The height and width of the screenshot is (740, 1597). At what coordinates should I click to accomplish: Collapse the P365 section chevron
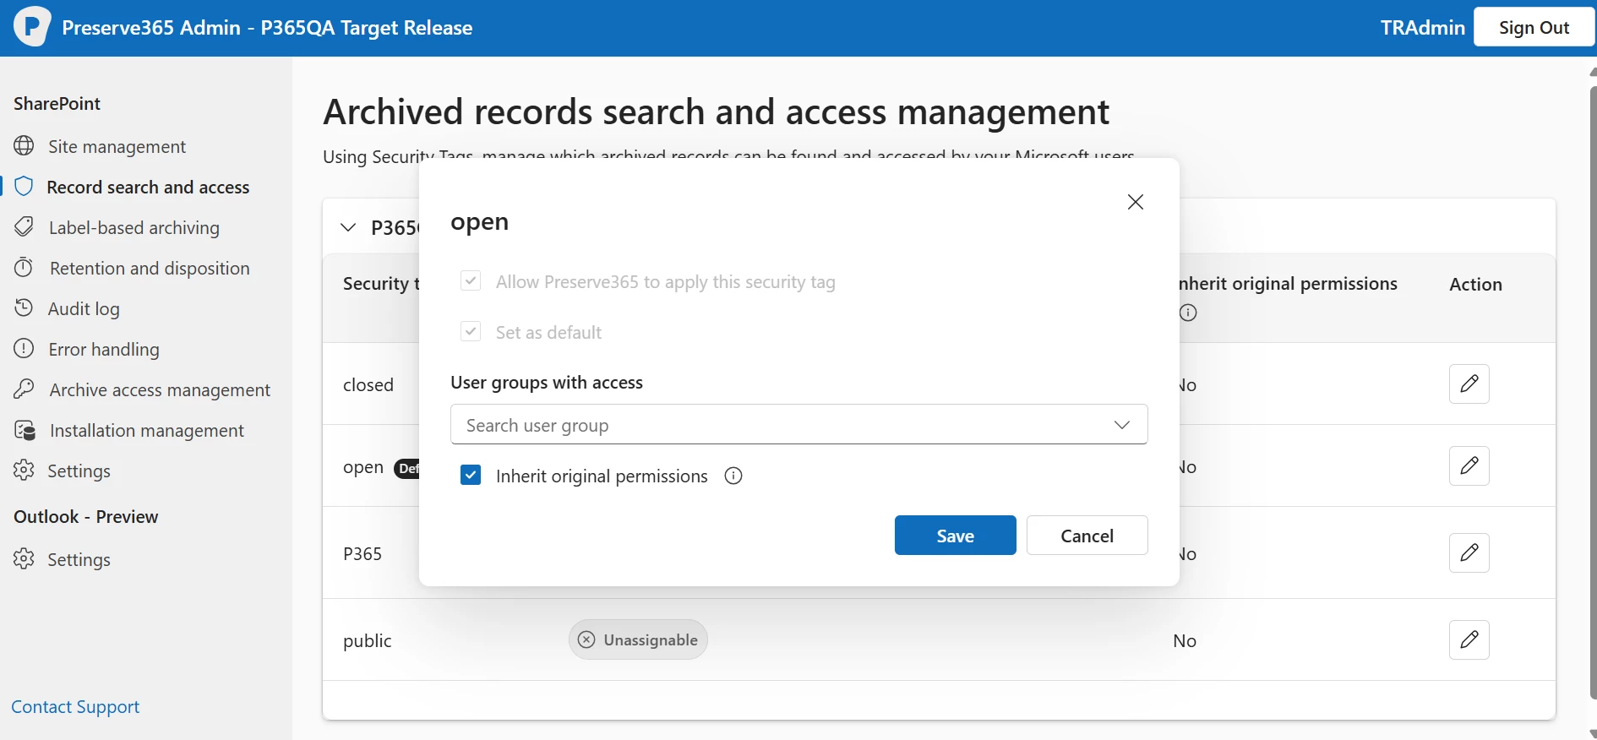[348, 227]
